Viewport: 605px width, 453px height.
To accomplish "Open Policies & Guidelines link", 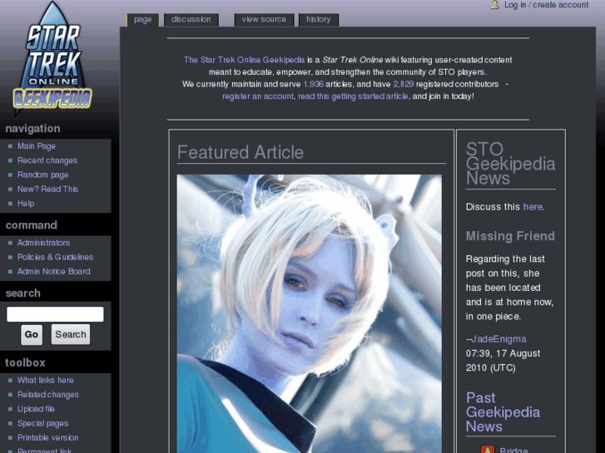I will coord(55,257).
